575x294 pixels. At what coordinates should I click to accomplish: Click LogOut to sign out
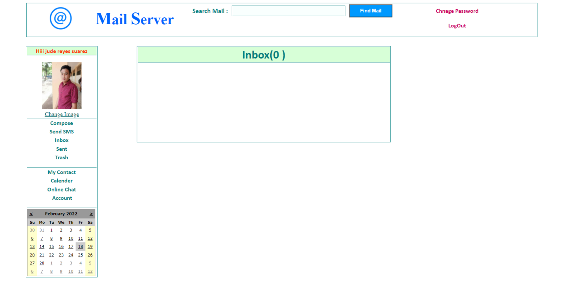coord(457,25)
